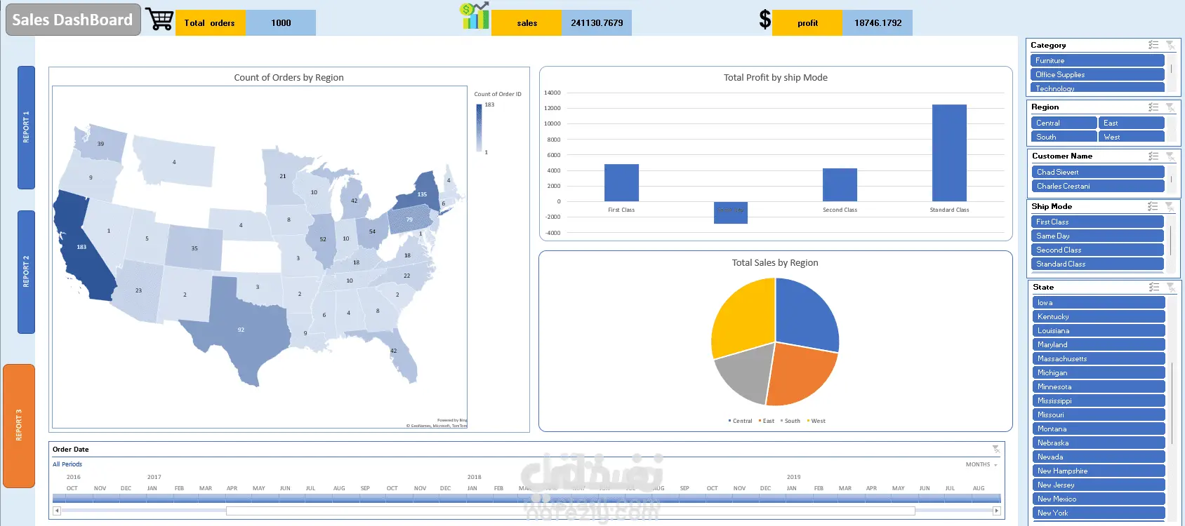Click the timeline scroll right arrow
Screen dimensions: 1185x526
tap(996, 511)
